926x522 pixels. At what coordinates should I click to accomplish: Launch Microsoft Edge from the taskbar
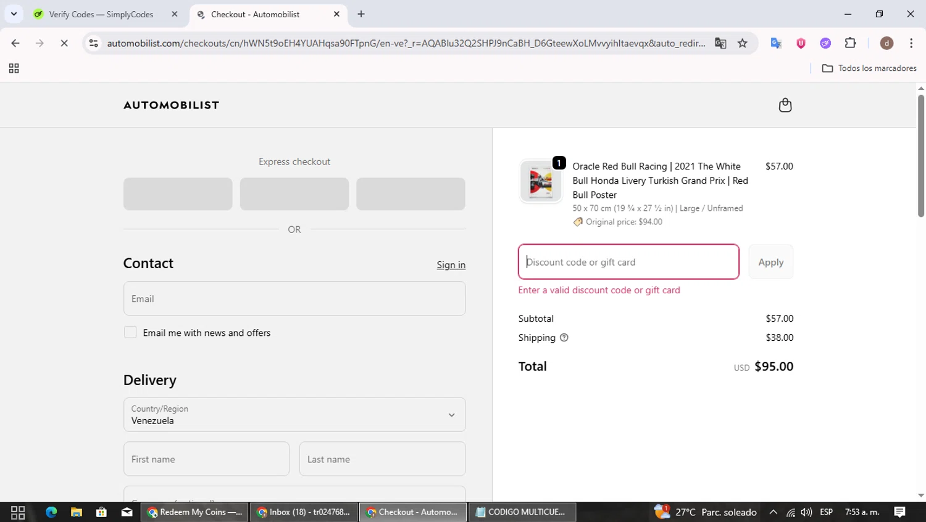point(51,512)
